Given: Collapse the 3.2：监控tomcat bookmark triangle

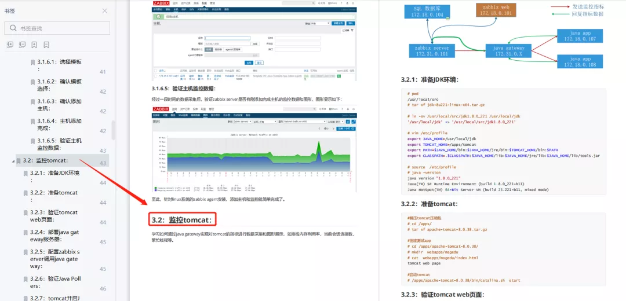Looking at the screenshot, I should coord(13,161).
